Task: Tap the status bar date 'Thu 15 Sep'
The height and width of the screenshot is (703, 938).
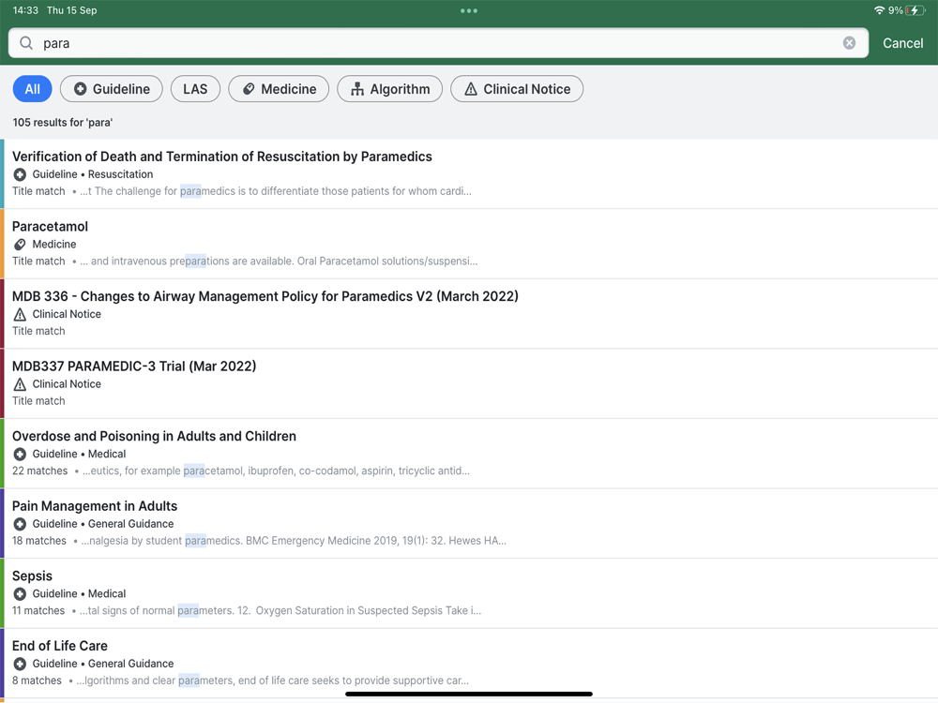Action: (x=72, y=10)
